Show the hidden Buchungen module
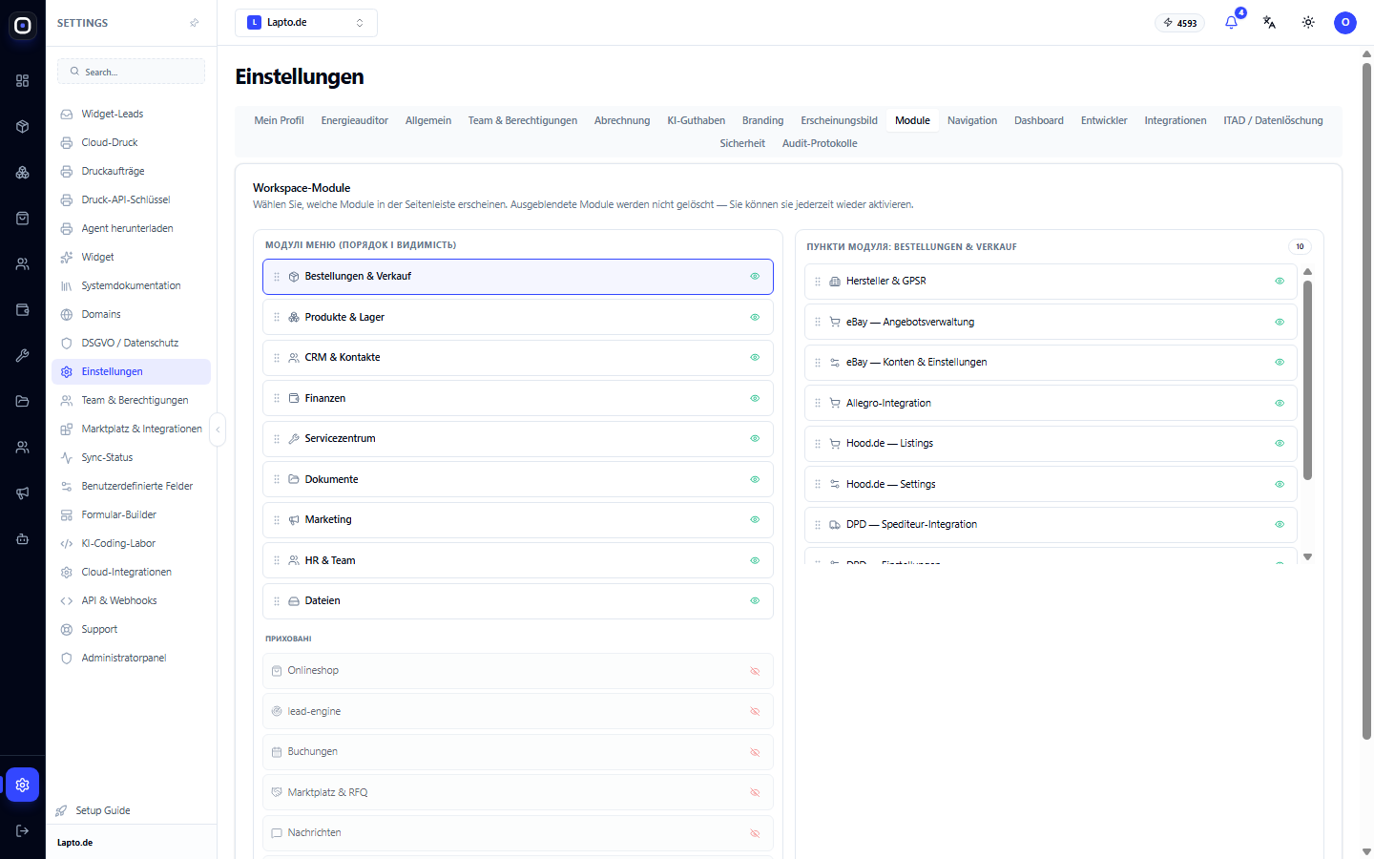1374x859 pixels. tap(755, 752)
